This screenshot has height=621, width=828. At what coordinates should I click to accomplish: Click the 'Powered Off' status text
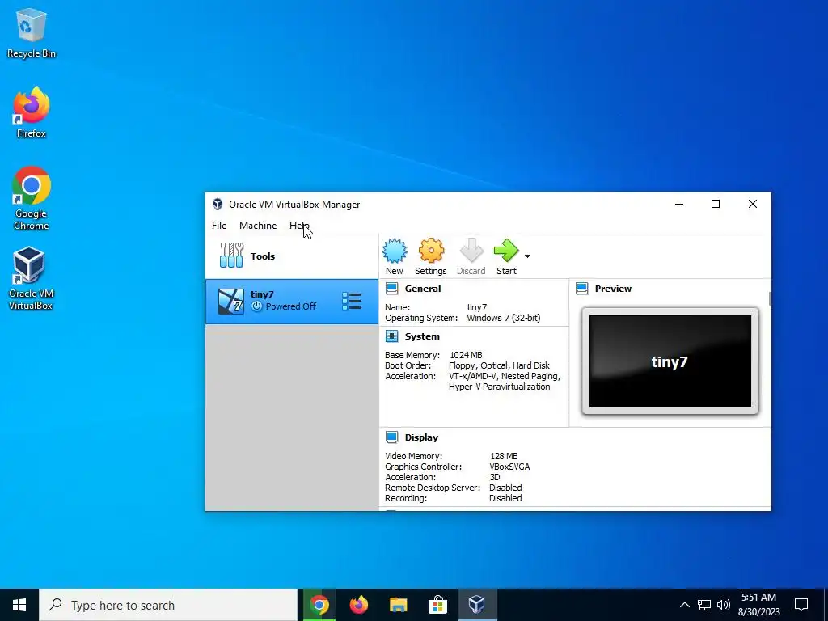pyautogui.click(x=291, y=306)
